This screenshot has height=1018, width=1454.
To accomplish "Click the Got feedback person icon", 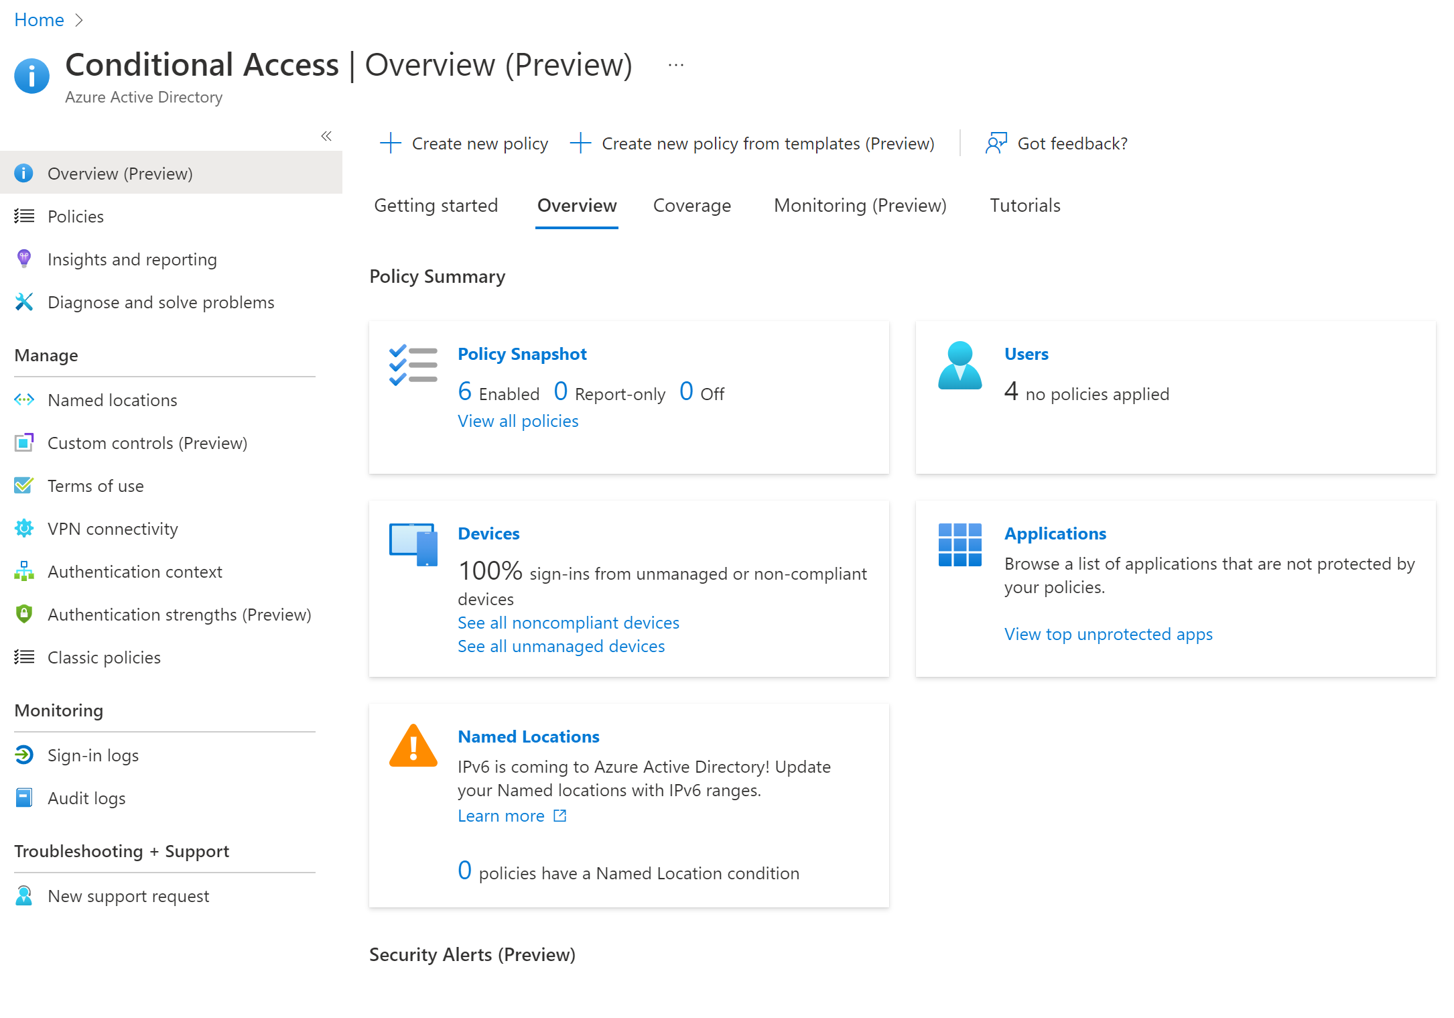I will [x=996, y=143].
